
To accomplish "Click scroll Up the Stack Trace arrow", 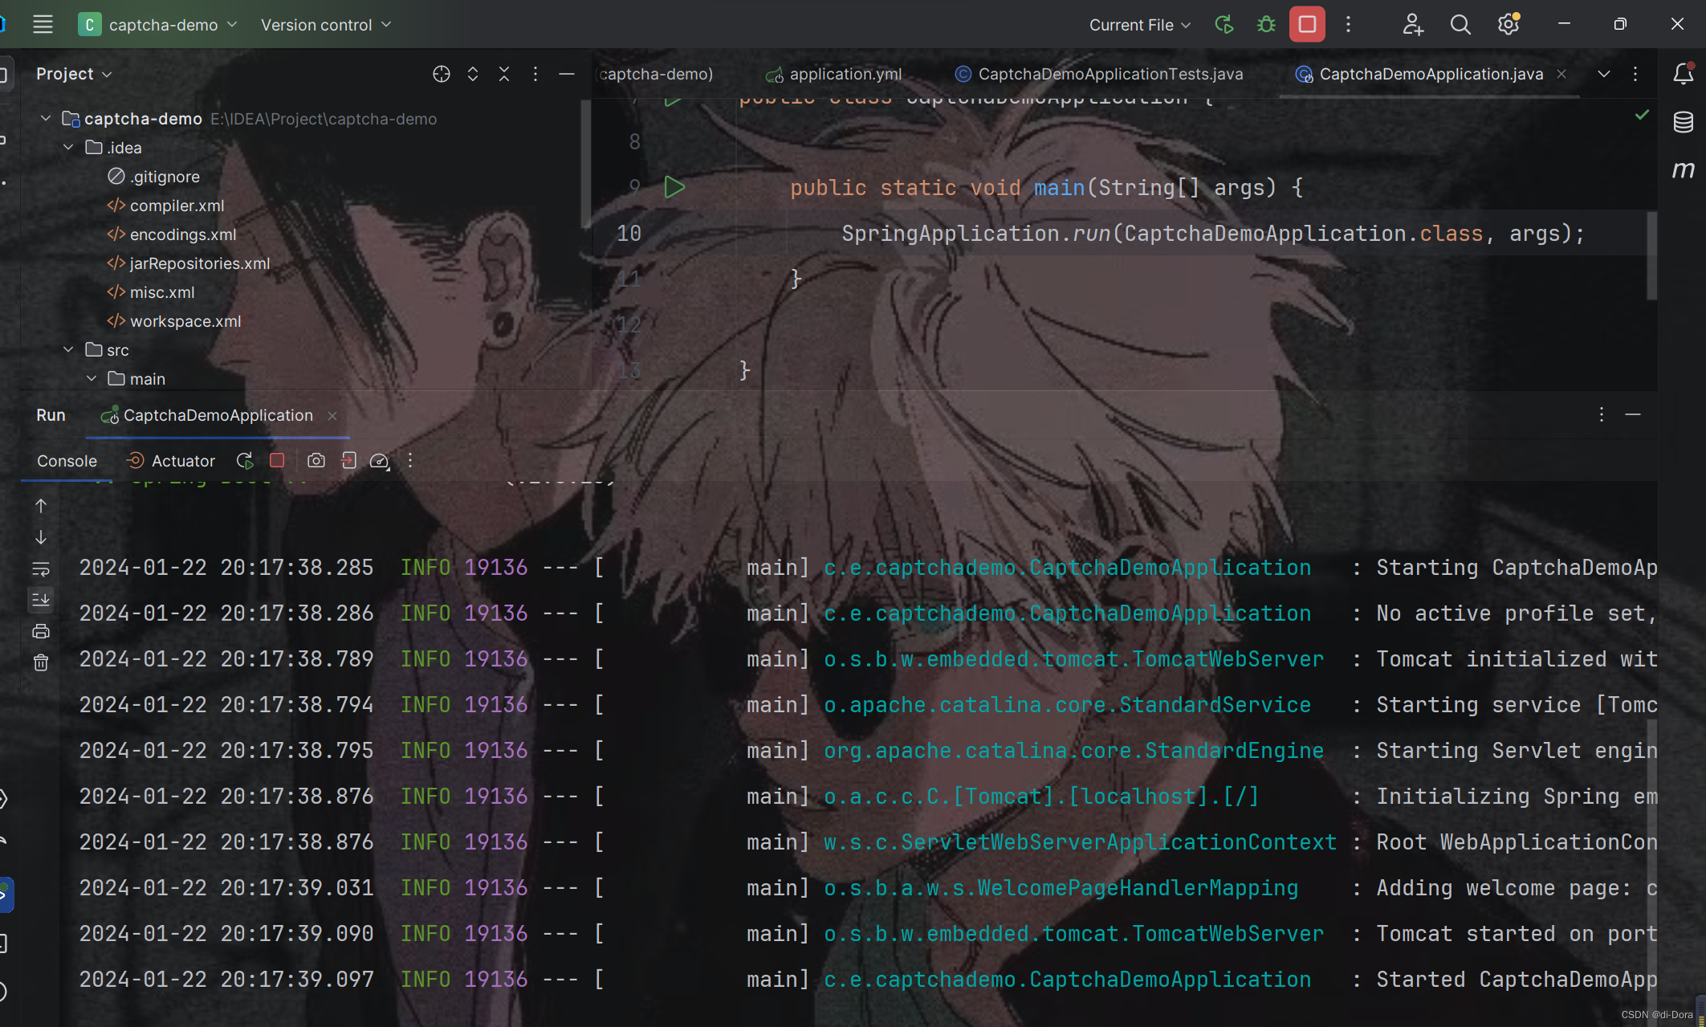I will pos(41,506).
